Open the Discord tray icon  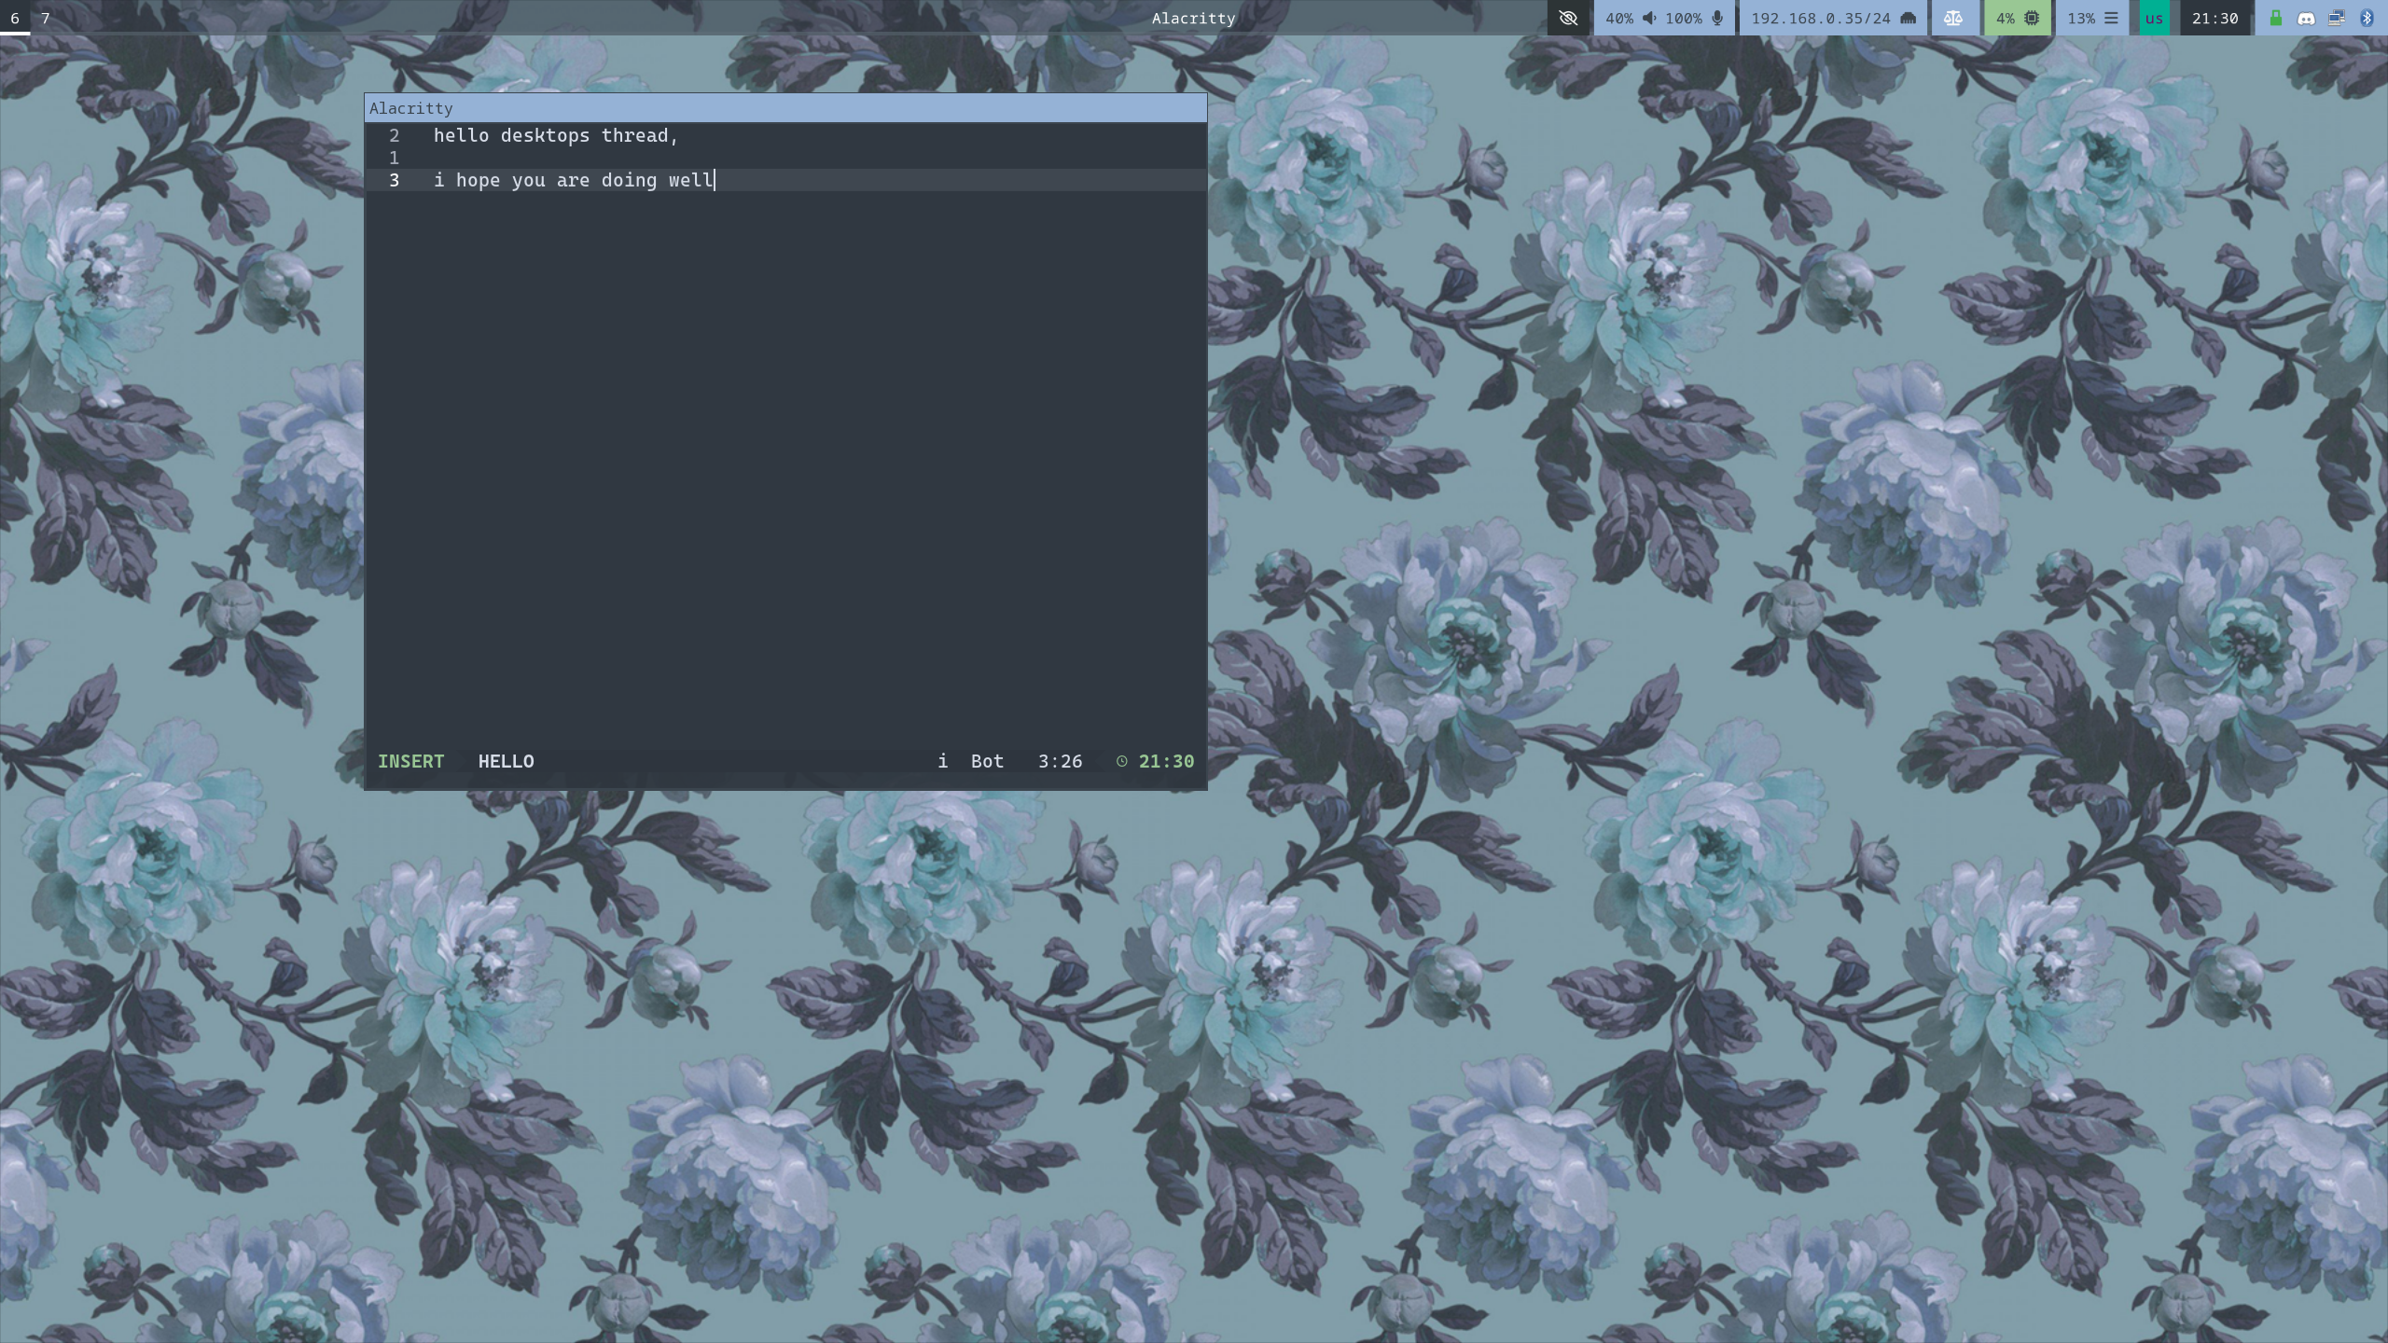(2306, 18)
